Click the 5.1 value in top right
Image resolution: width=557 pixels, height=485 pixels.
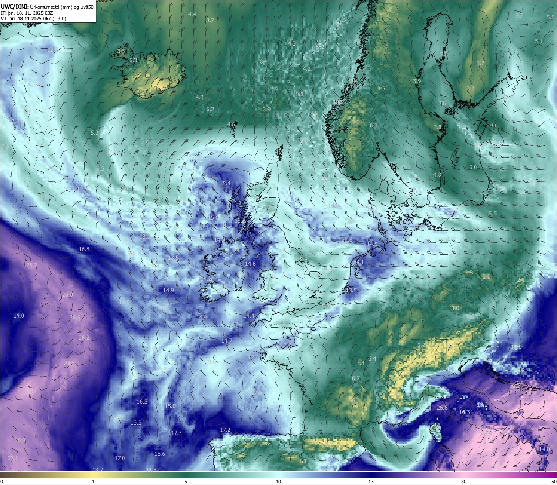pyautogui.click(x=539, y=41)
